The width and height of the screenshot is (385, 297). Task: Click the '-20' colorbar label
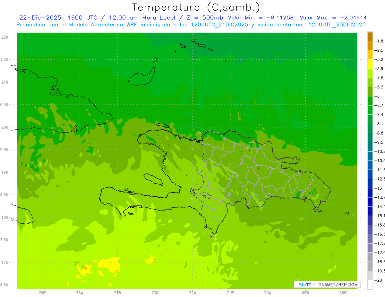click(x=378, y=280)
